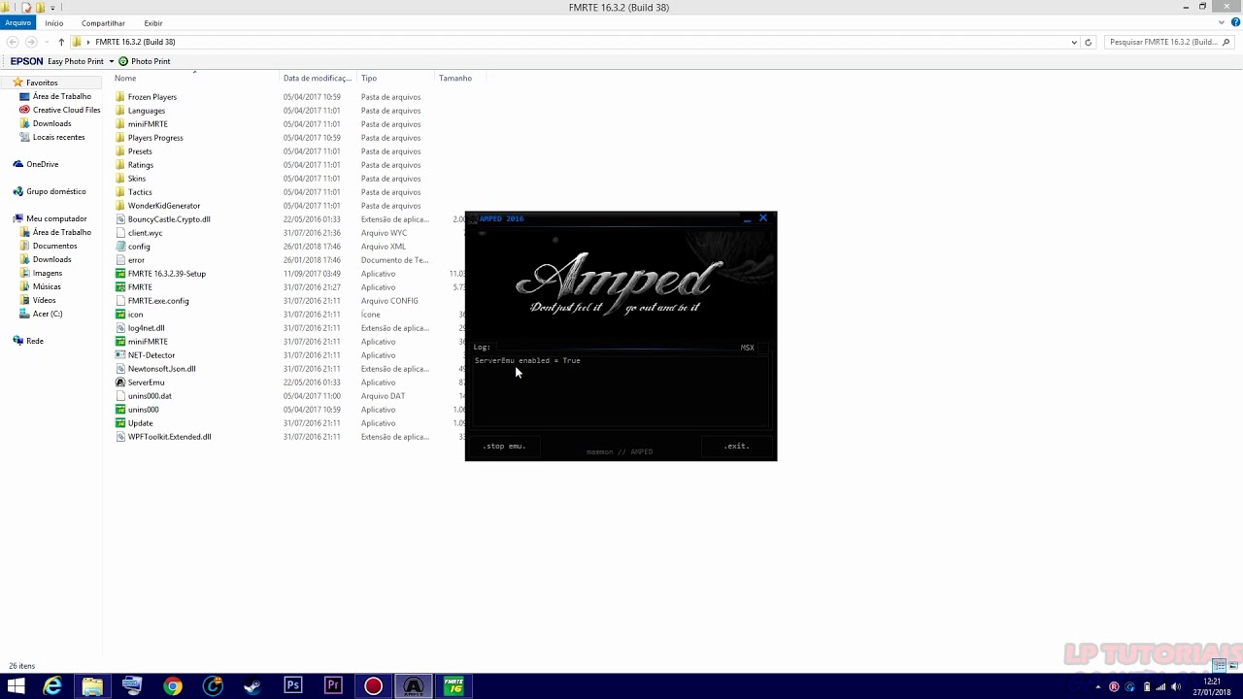
Task: Select the Newtonsoft.Json.dll file
Action: point(161,369)
